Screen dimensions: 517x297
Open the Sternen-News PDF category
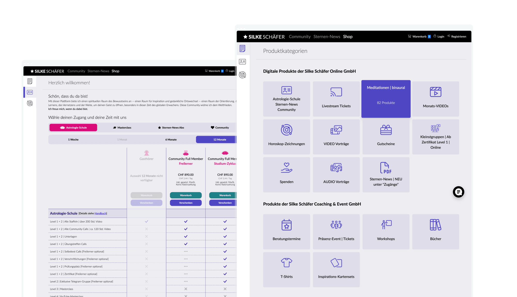coord(386,175)
